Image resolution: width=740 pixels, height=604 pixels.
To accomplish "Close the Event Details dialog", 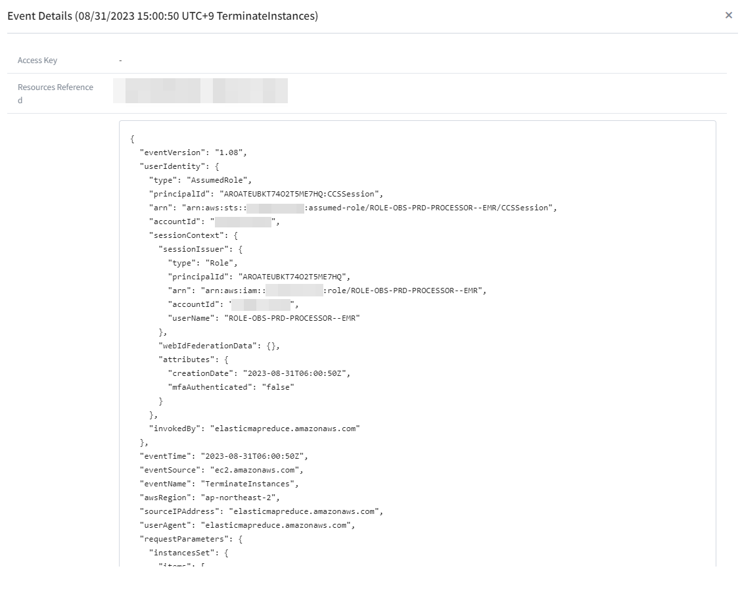I will tap(728, 15).
